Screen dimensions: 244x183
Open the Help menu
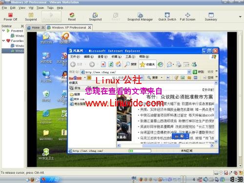[60, 8]
